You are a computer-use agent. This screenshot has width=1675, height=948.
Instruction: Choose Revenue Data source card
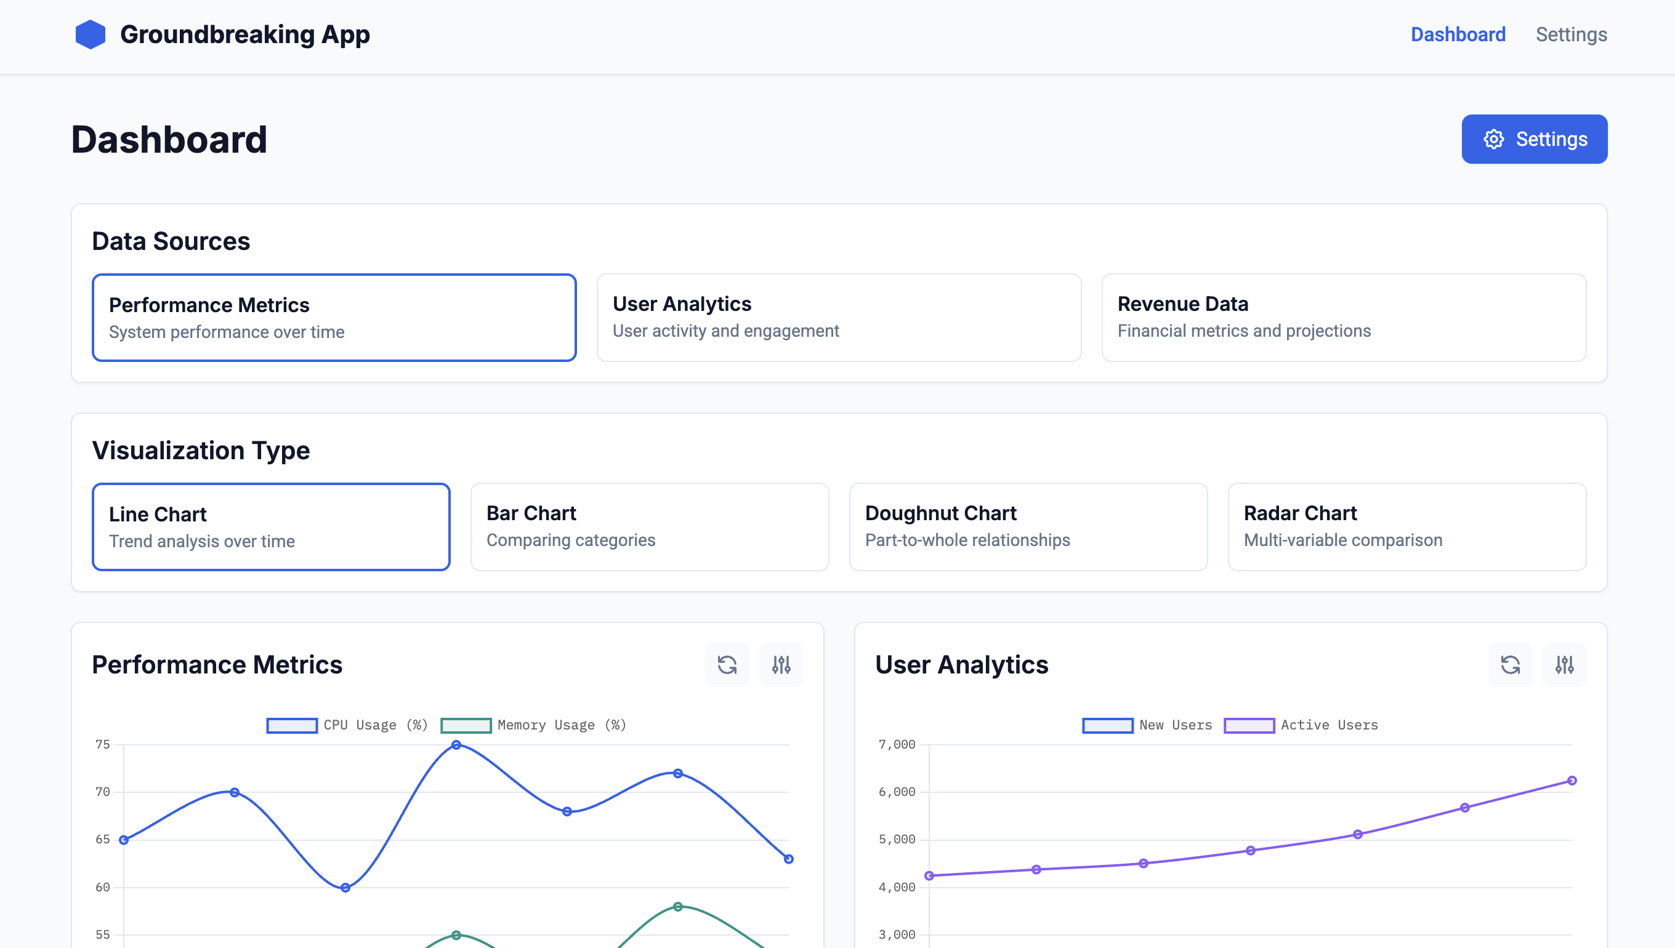click(x=1344, y=318)
